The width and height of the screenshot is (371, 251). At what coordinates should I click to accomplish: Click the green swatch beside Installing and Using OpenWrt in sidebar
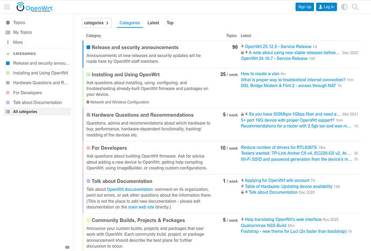pyautogui.click(x=8, y=73)
